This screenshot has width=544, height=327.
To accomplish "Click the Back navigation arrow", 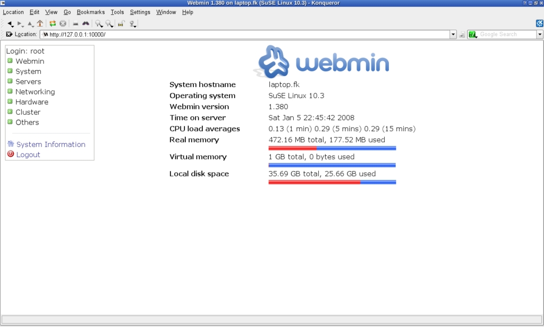I will pos(10,23).
